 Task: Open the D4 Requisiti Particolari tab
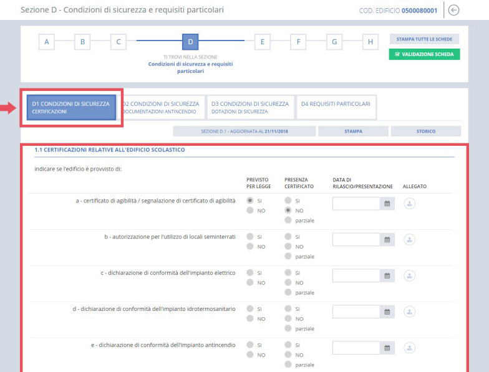(x=336, y=104)
